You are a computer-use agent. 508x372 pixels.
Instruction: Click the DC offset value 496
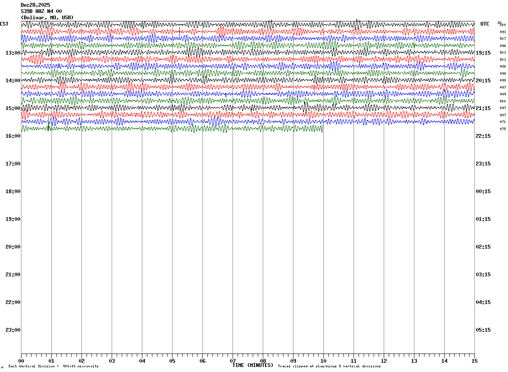[x=503, y=46]
